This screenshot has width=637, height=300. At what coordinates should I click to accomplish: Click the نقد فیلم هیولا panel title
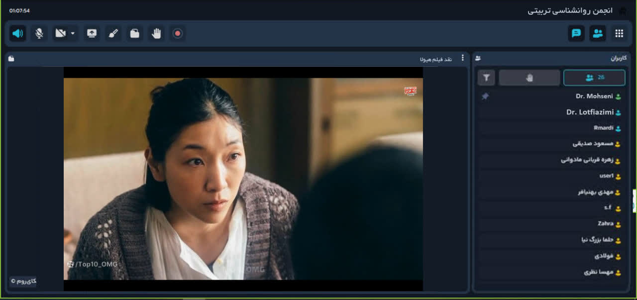436,59
